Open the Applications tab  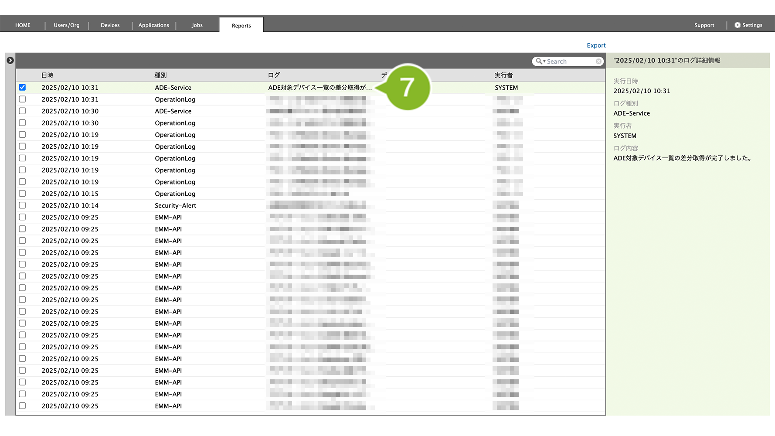153,25
